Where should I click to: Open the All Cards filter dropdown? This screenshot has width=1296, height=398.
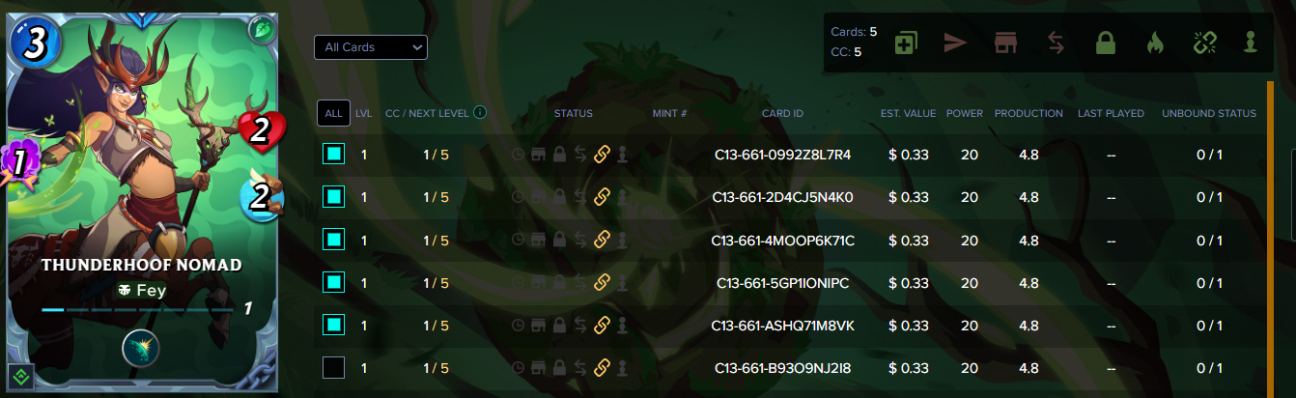[370, 46]
